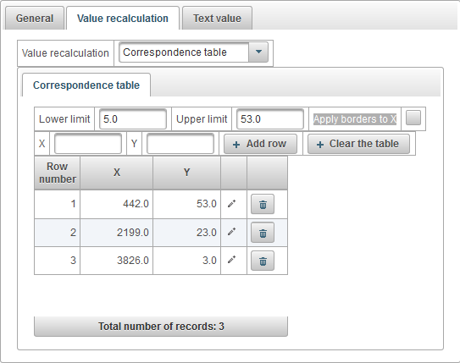The height and width of the screenshot is (363, 460).
Task: Click the Y value input field
Action: click(180, 144)
